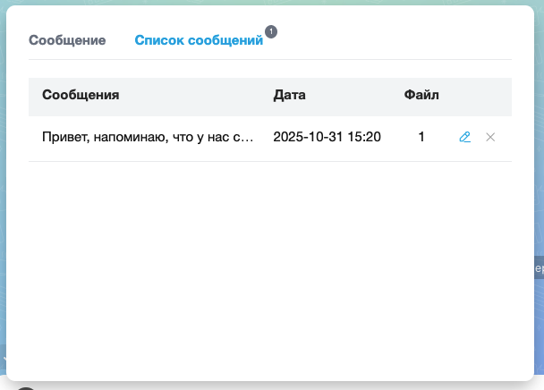Click the truncation ellipsis in the message text
The image size is (544, 390).
pyautogui.click(x=250, y=139)
